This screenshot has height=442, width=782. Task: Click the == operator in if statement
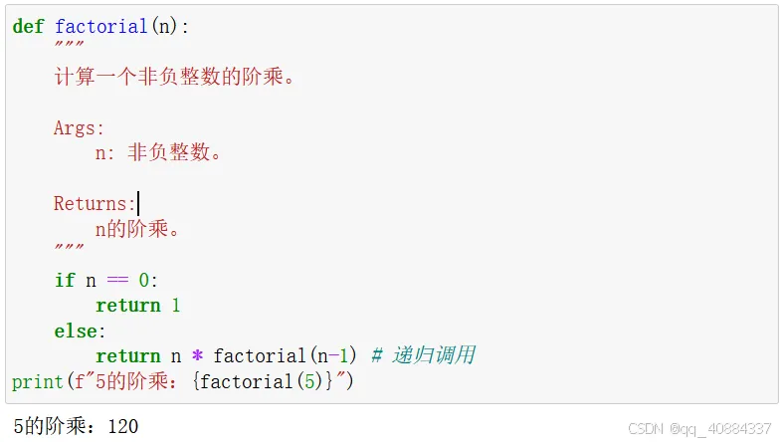117,280
